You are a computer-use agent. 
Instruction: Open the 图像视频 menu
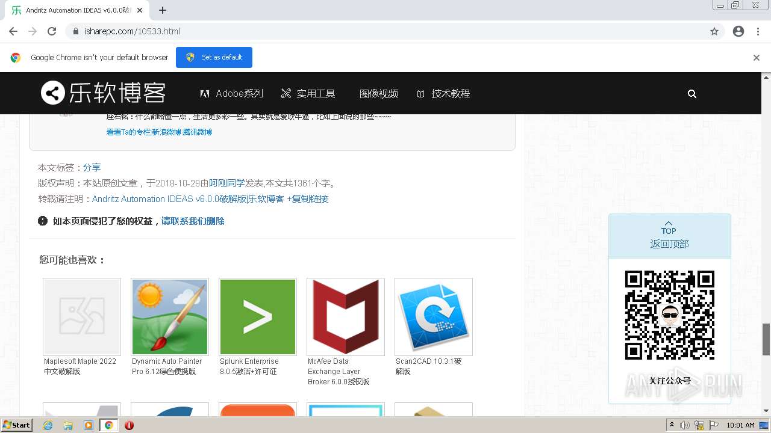pos(378,94)
